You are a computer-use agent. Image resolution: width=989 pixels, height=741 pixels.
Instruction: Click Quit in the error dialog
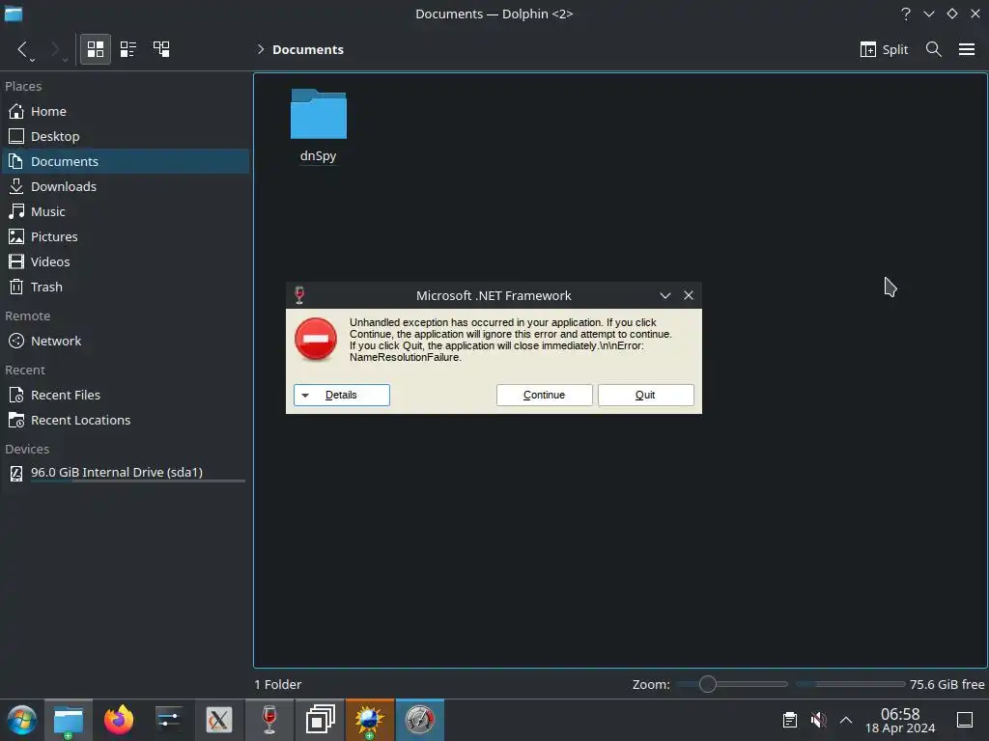pyautogui.click(x=645, y=395)
